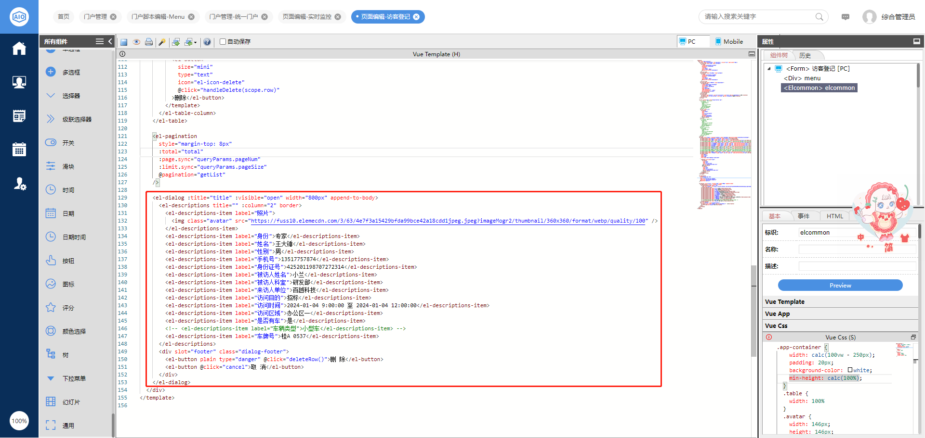The image size is (925, 438).
Task: Collapse the properties panel with its header button
Action: click(917, 42)
